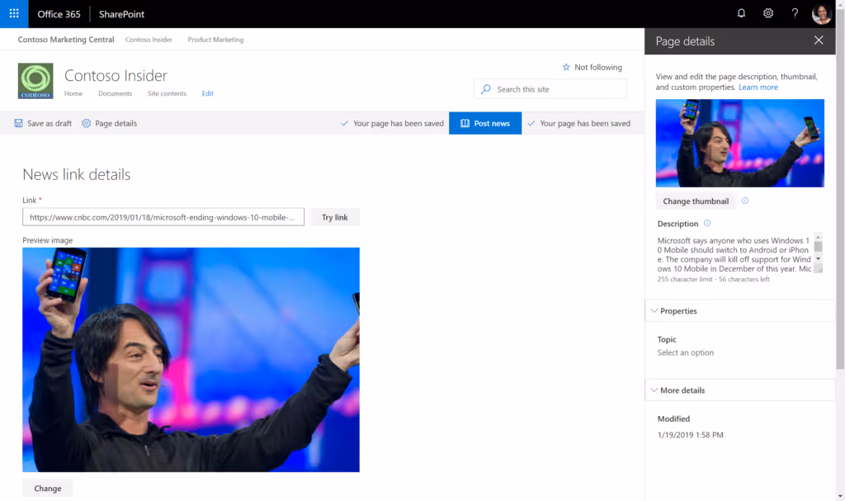Image resolution: width=845 pixels, height=501 pixels.
Task: Click into the Link URL field
Action: [x=163, y=217]
